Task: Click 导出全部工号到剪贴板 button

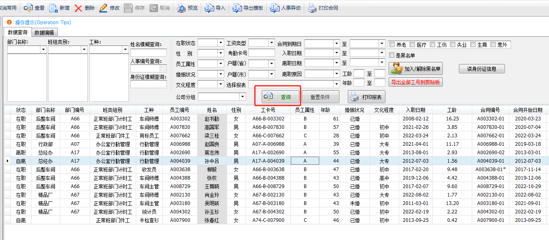Action: (x=416, y=82)
